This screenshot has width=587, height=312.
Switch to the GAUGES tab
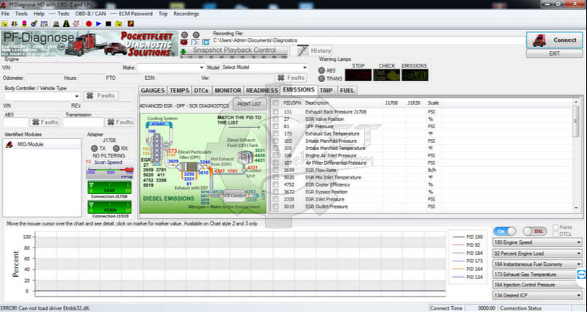[153, 90]
